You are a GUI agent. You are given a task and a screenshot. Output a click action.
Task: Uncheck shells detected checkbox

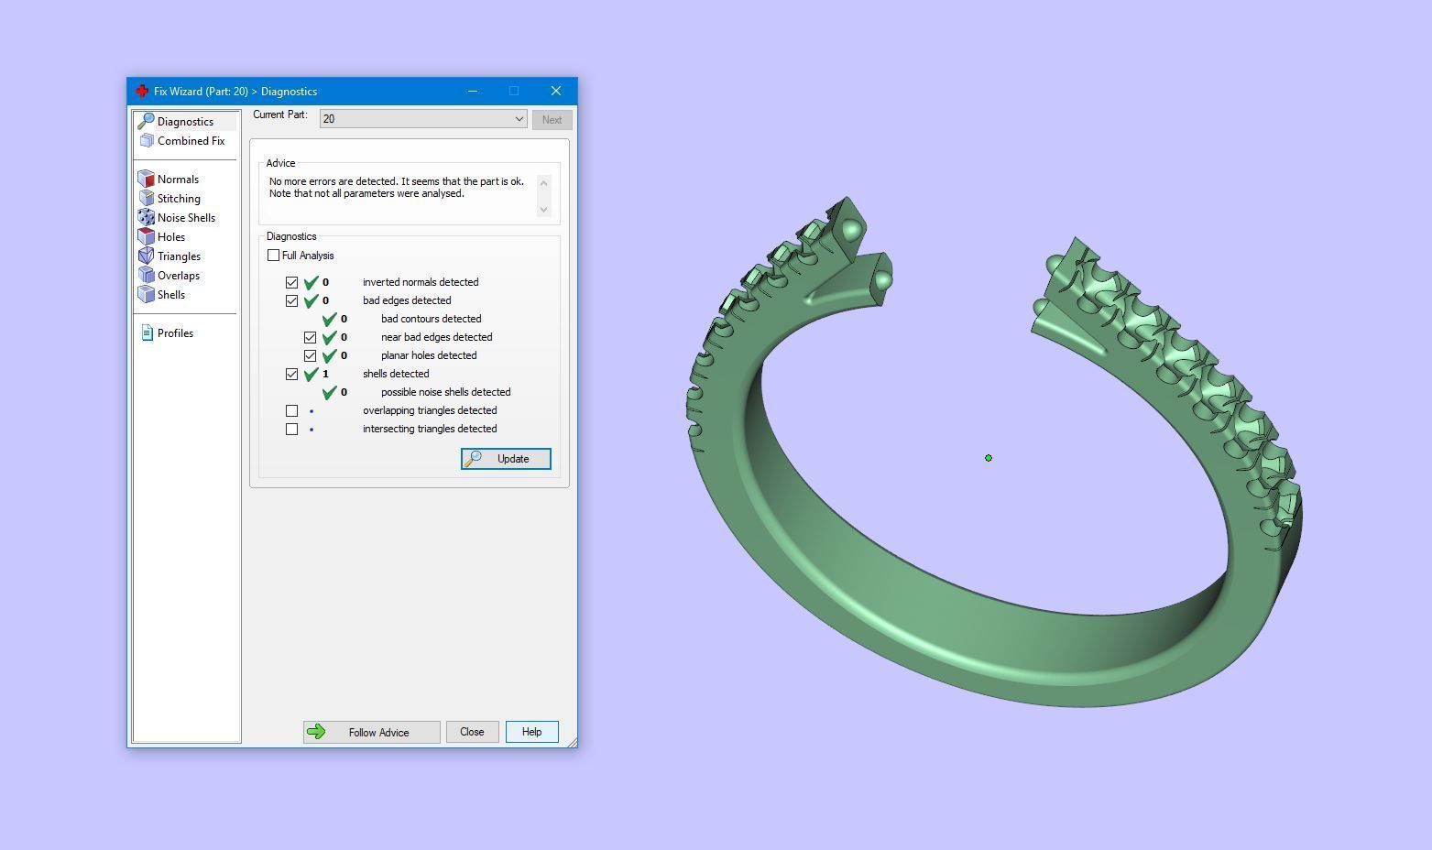click(x=291, y=374)
